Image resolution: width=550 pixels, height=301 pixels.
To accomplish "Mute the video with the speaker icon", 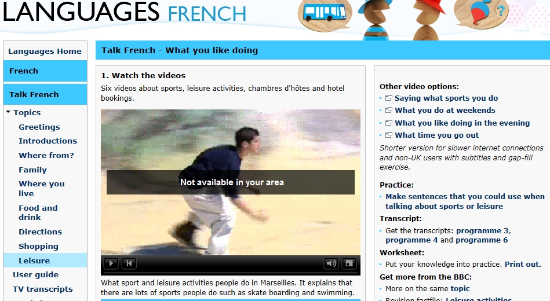I will coord(331,263).
